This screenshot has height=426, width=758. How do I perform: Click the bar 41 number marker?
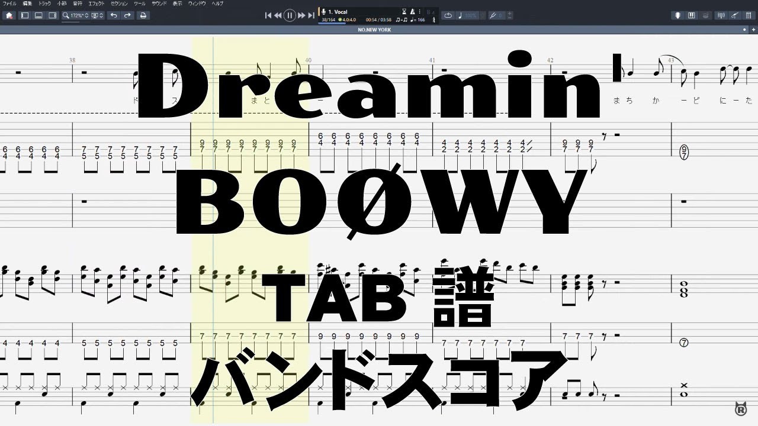(x=432, y=60)
